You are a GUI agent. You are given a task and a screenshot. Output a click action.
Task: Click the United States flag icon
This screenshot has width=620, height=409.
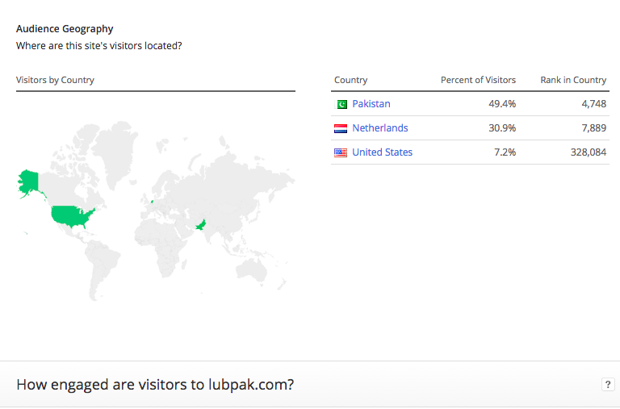[341, 152]
